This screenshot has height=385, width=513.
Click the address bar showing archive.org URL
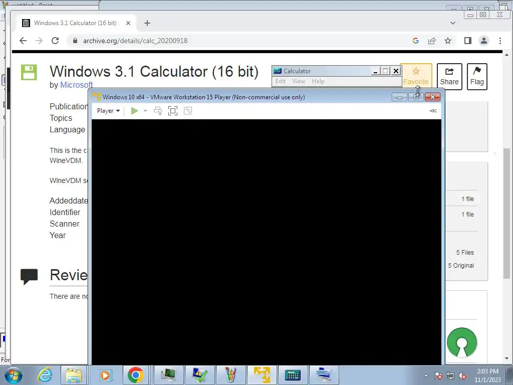239,41
